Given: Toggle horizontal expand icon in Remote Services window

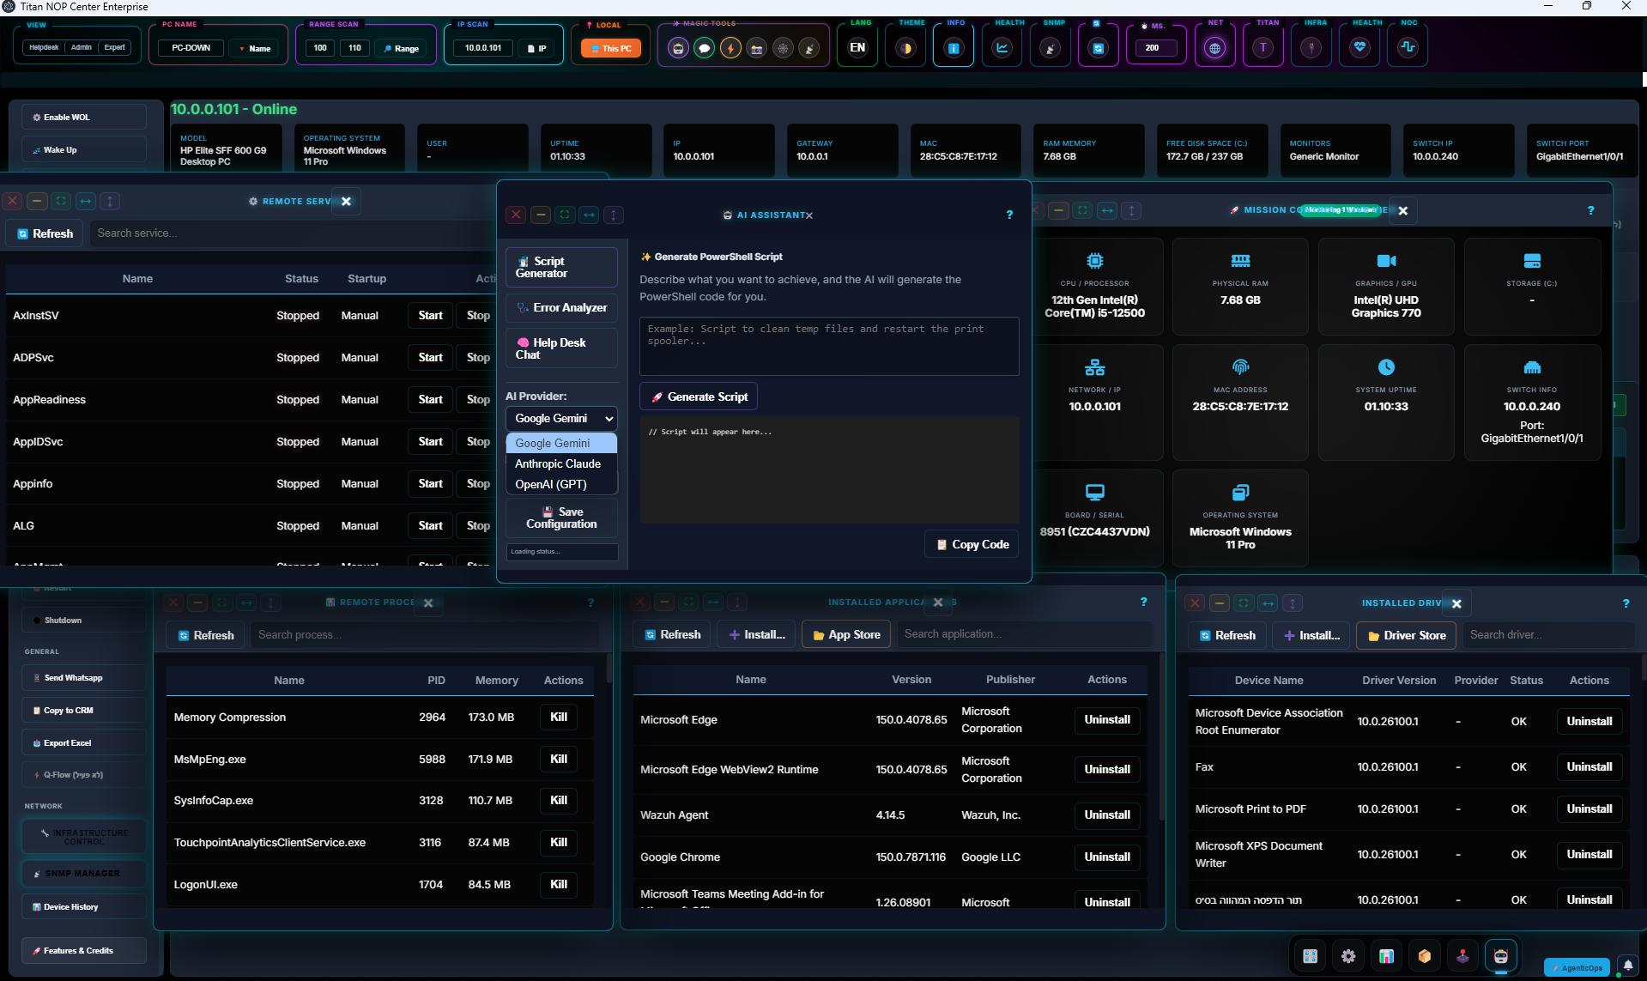Looking at the screenshot, I should [x=86, y=202].
